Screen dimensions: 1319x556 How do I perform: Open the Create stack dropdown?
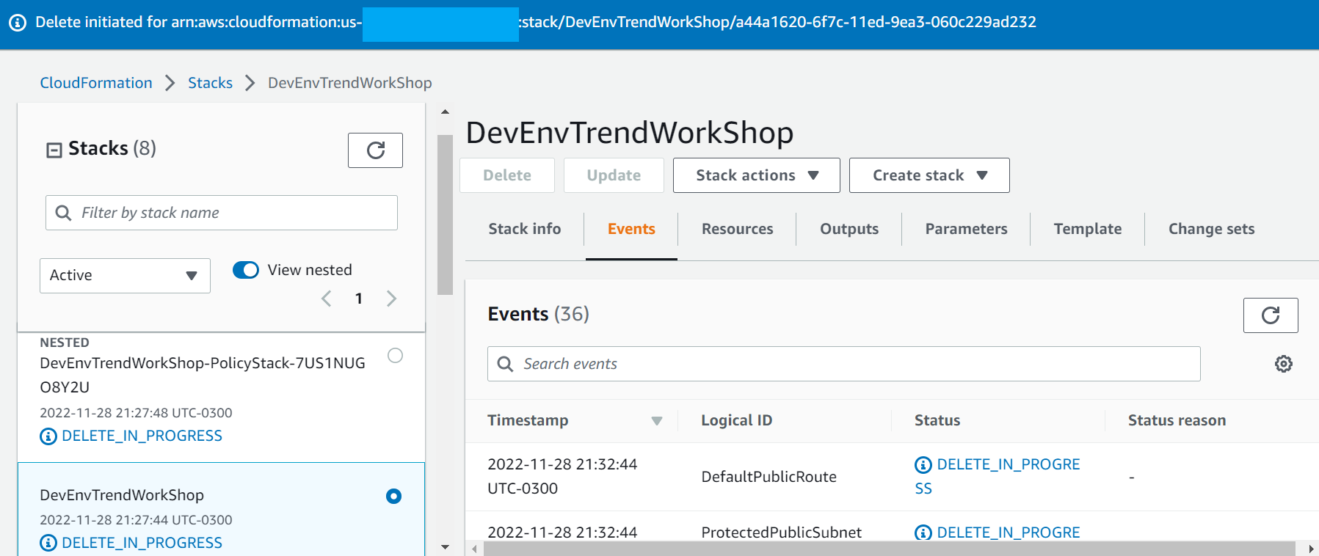pyautogui.click(x=929, y=175)
